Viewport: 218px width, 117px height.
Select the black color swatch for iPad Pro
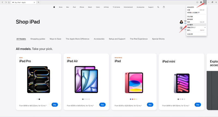[x=39, y=99]
